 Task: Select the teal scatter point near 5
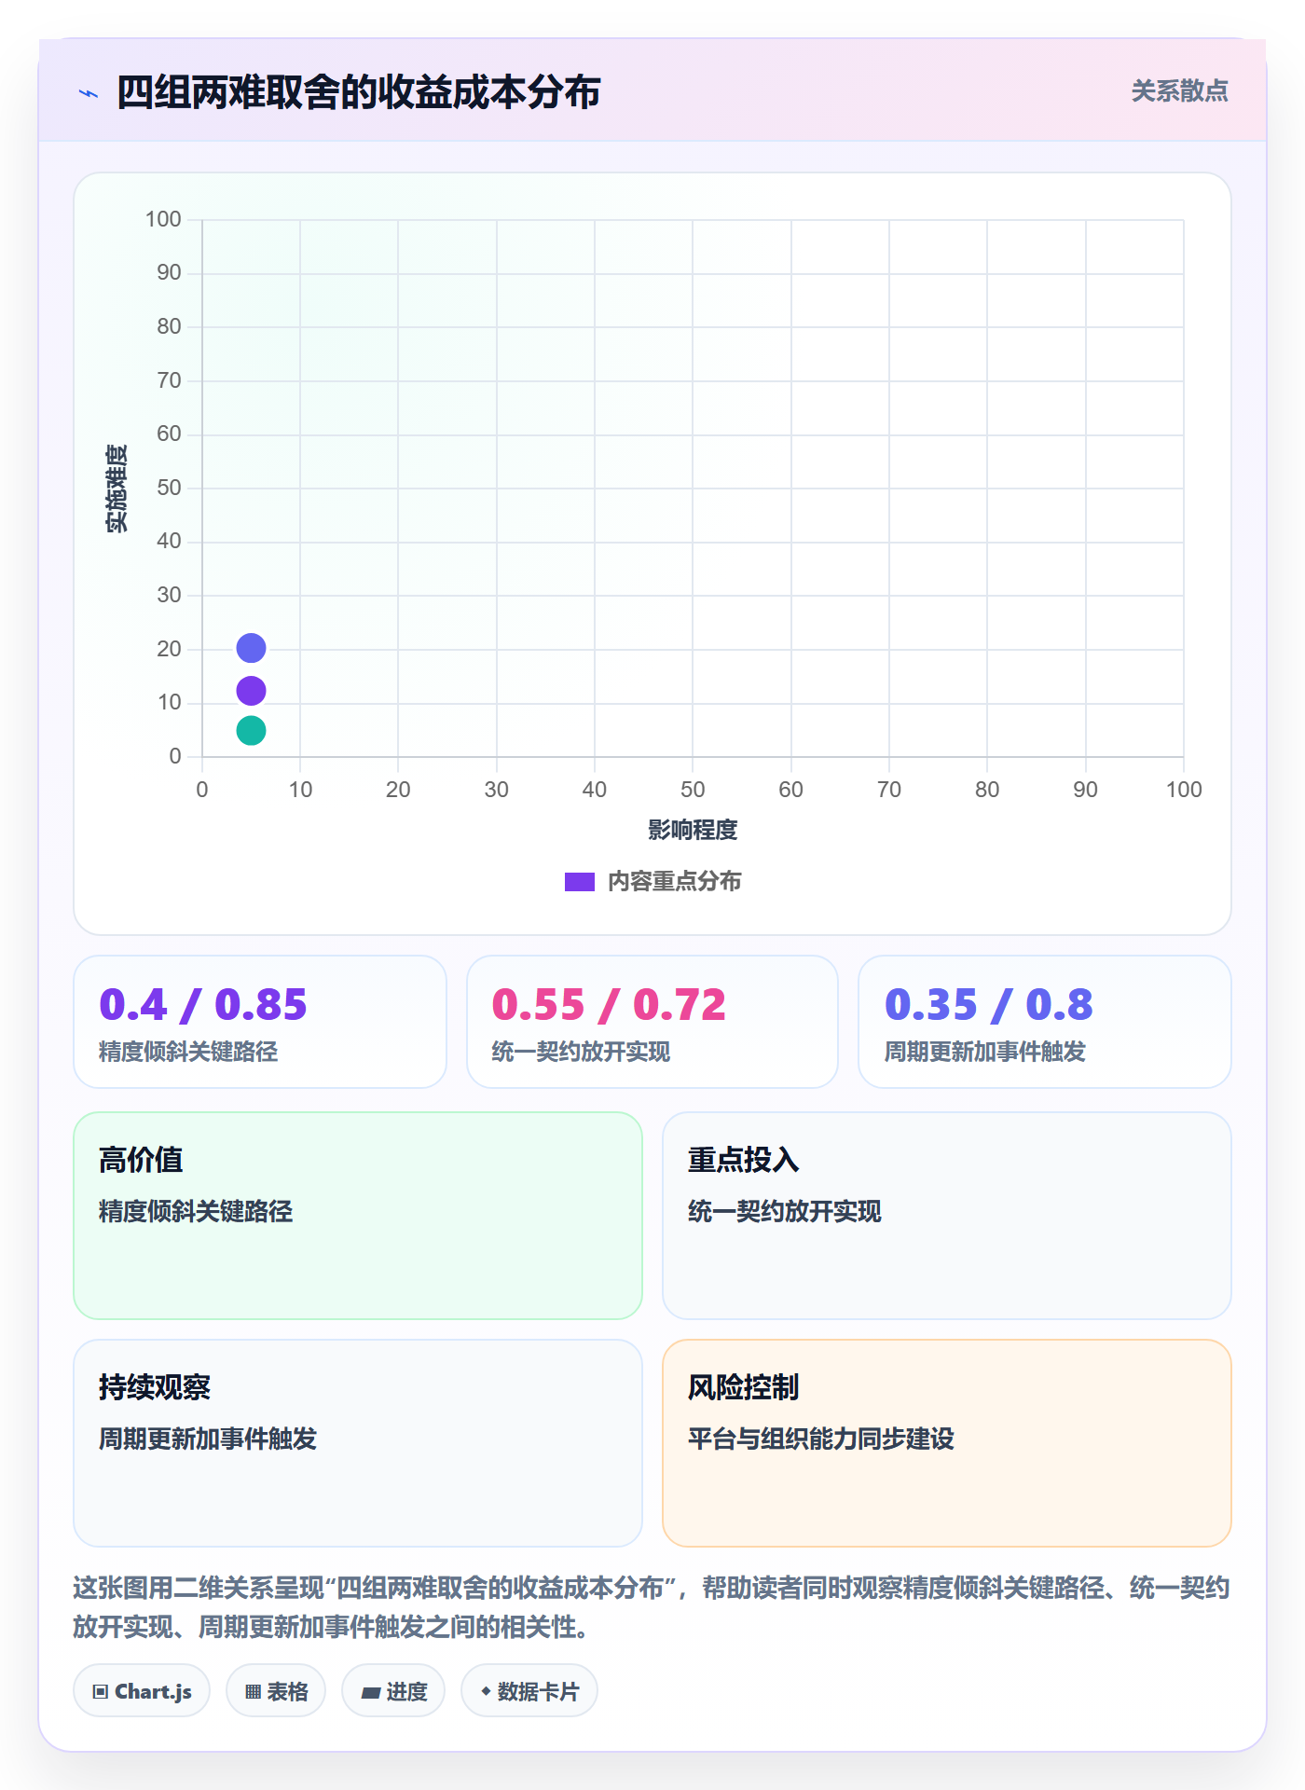[251, 731]
